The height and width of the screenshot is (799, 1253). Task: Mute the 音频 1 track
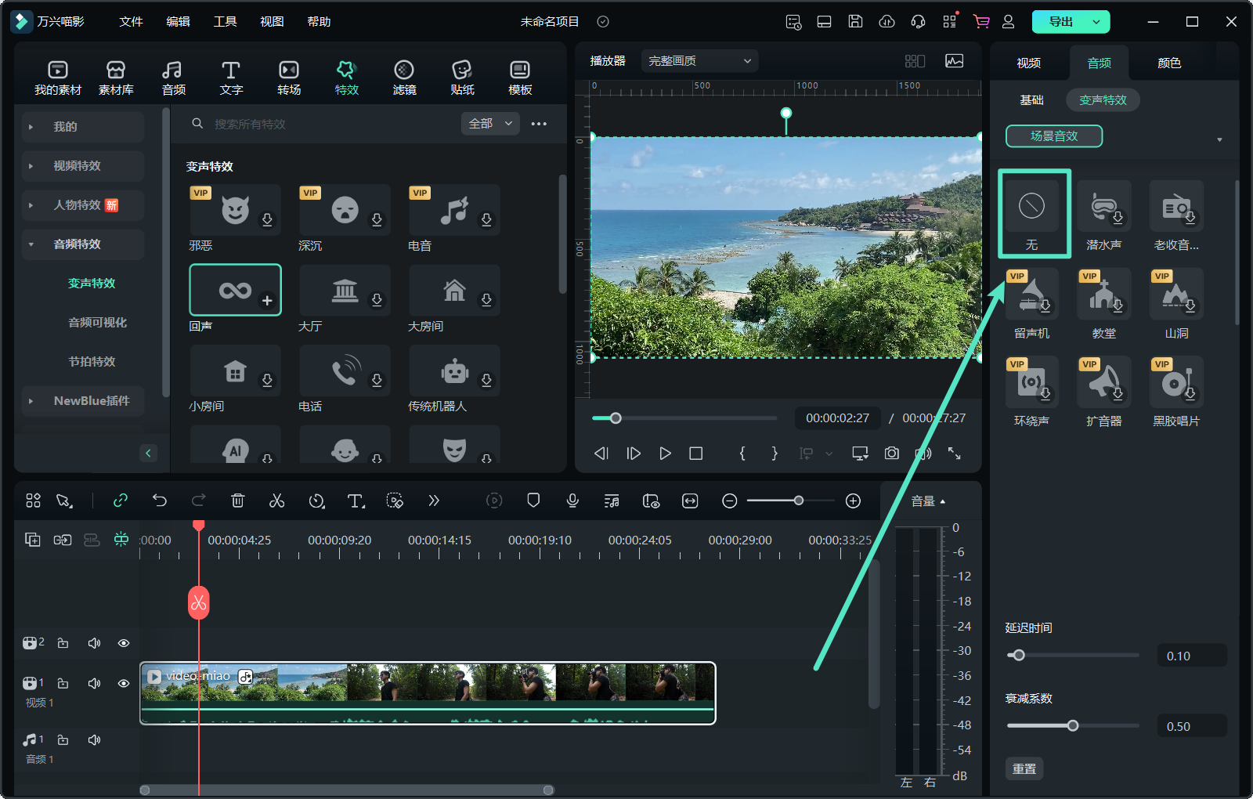94,739
